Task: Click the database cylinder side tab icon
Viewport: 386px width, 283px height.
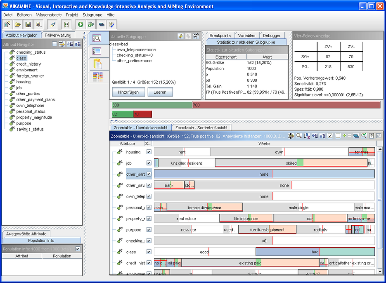Action: point(97,64)
